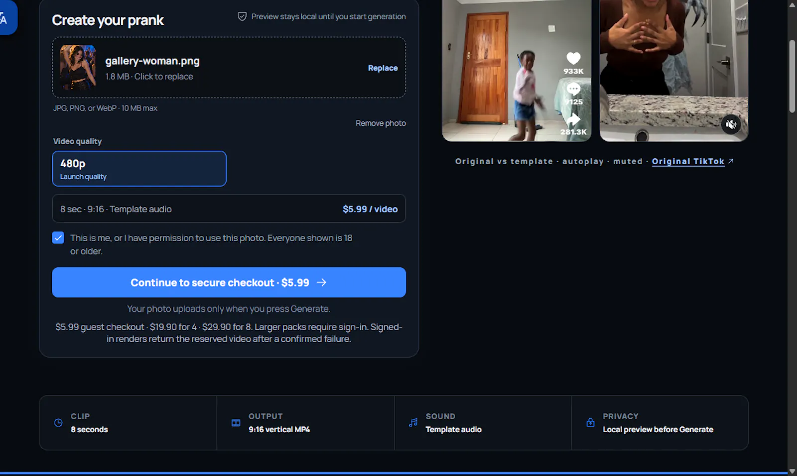Click the heart like icon showing 933K
Screen dimensions: 797x476
[x=573, y=58]
